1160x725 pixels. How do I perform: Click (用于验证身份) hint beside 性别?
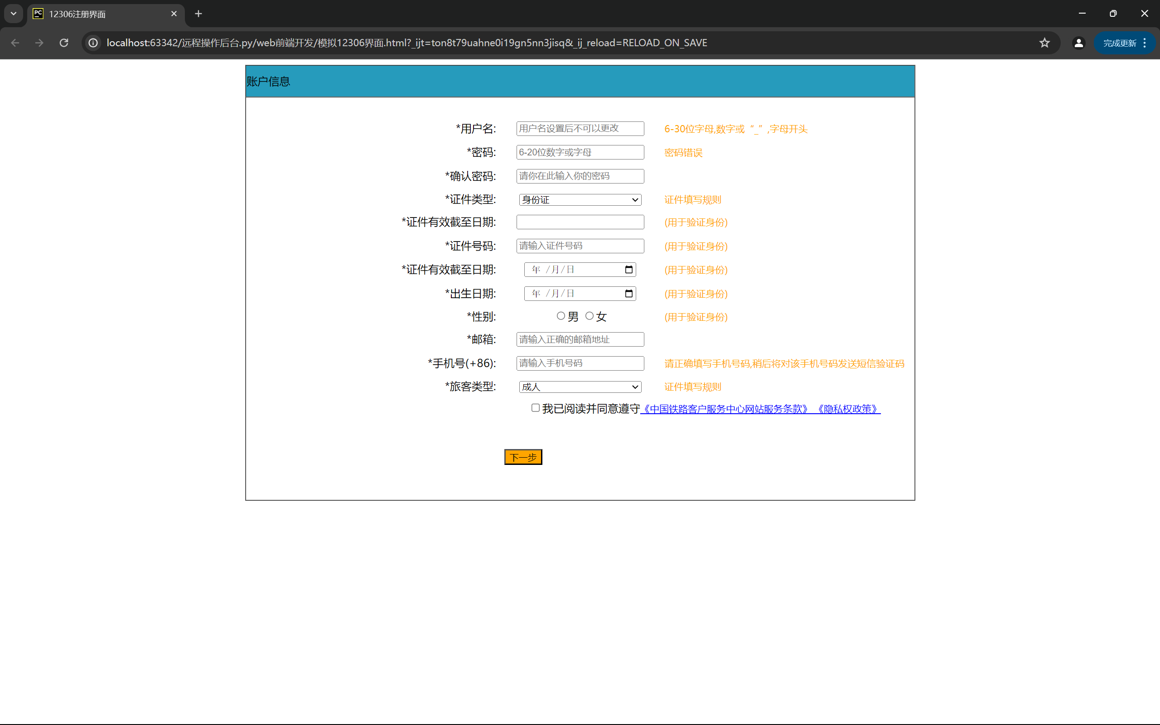pos(696,317)
